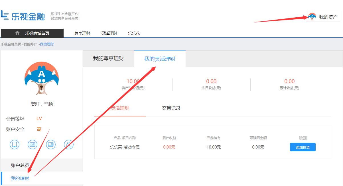The width and height of the screenshot is (343, 186).
Task: Click the greeting 您好，**顺
Action: 42,104
